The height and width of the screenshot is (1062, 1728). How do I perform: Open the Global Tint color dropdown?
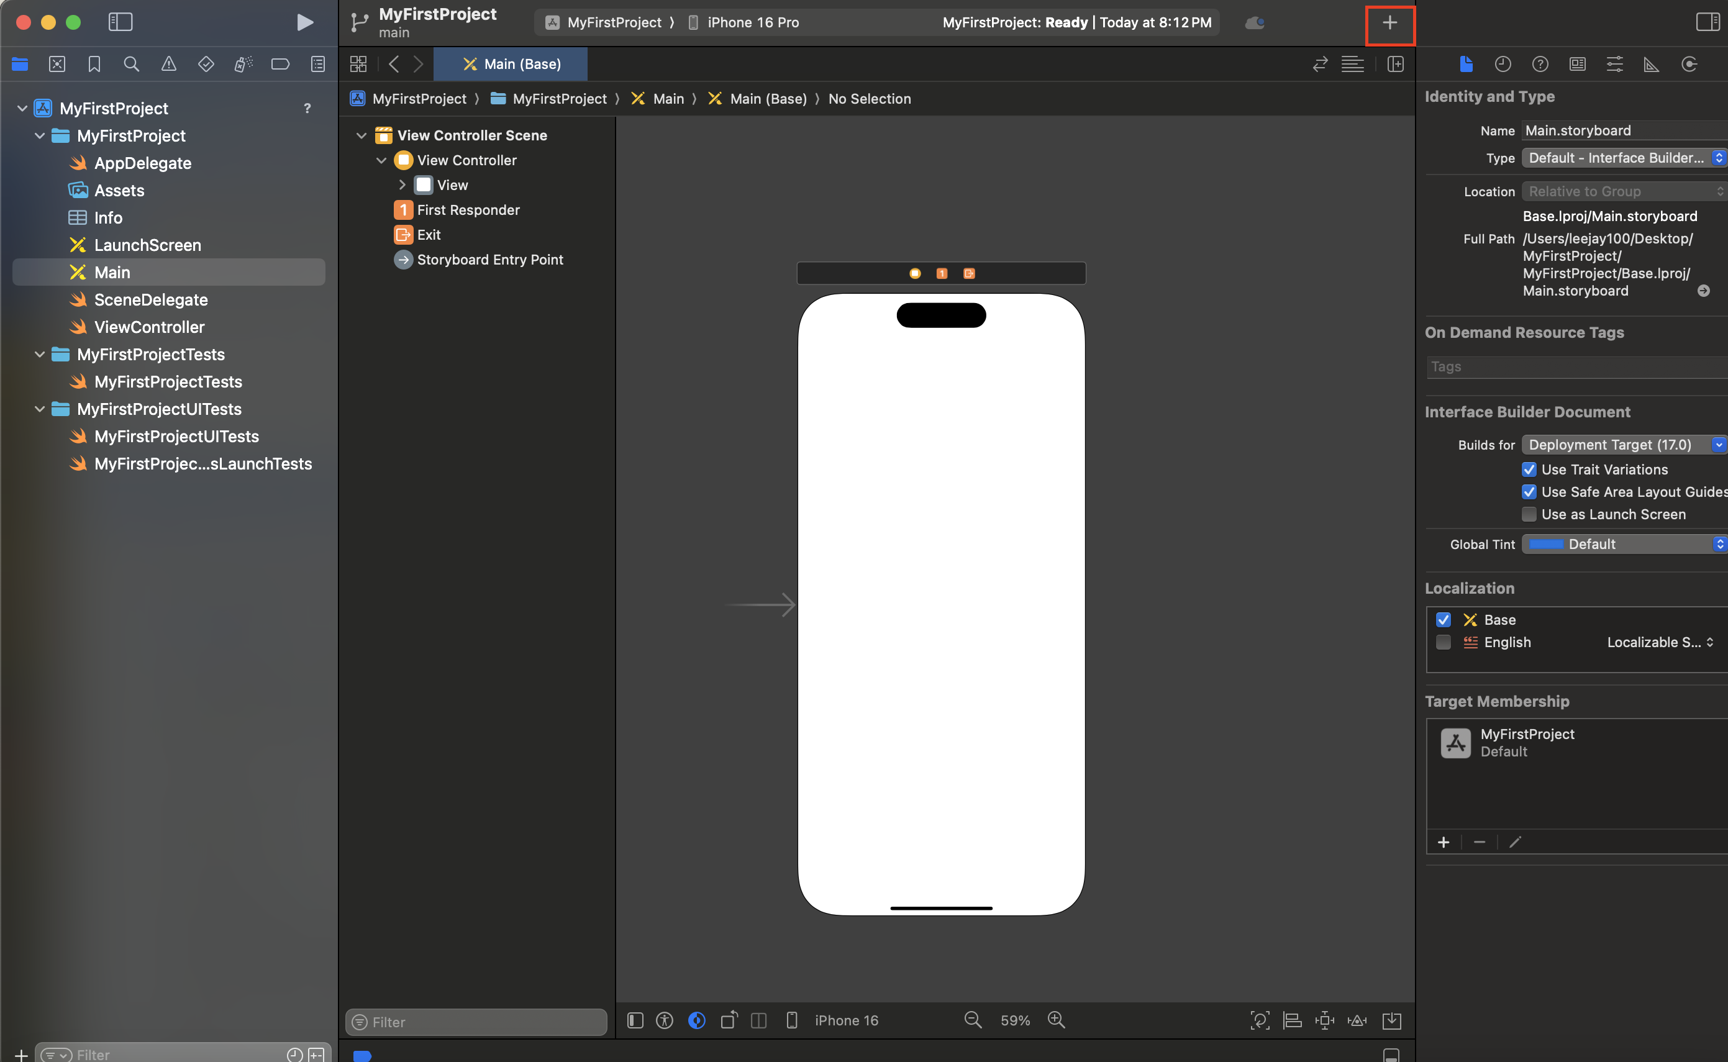click(1622, 544)
